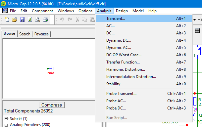
Task: Open the Design menu
Action: pos(122,11)
